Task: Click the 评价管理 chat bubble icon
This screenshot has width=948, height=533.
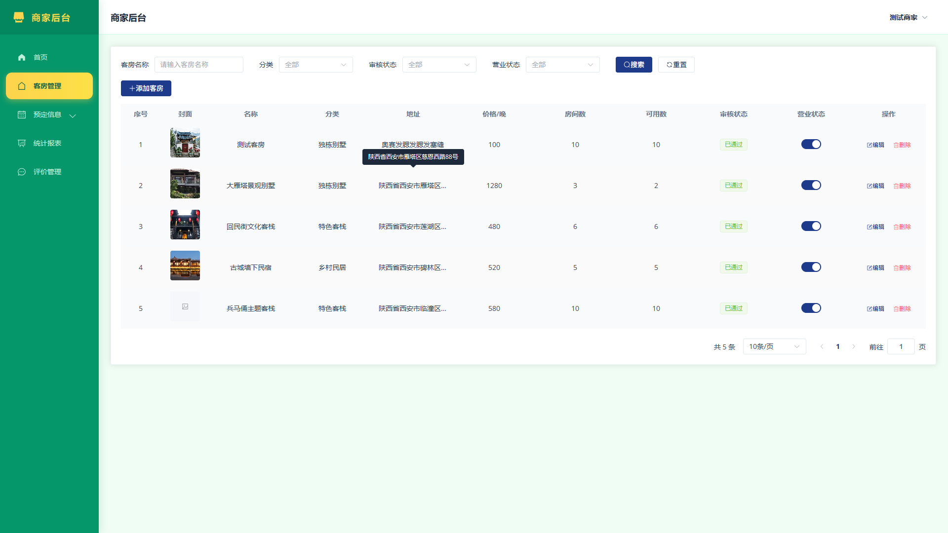Action: (22, 172)
